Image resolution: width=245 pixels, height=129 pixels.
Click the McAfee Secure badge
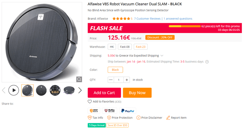[110, 111]
